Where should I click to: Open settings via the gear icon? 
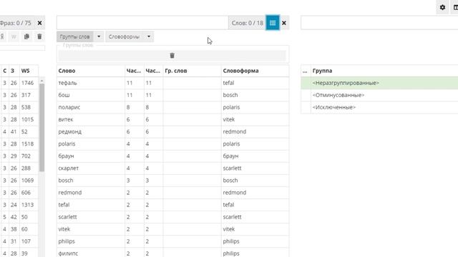(442, 7)
